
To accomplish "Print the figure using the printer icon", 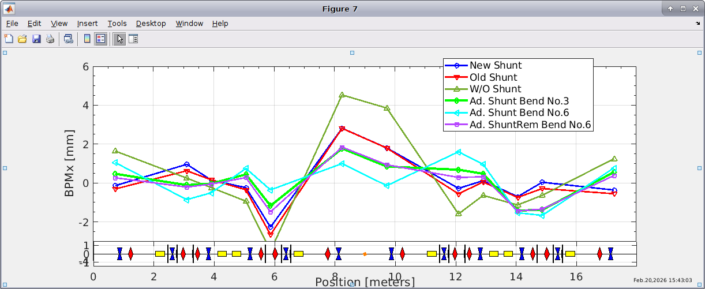I will [50, 39].
